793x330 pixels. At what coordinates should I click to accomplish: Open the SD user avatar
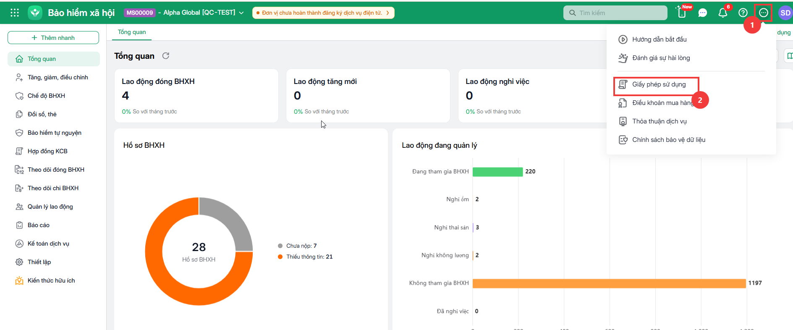point(785,13)
